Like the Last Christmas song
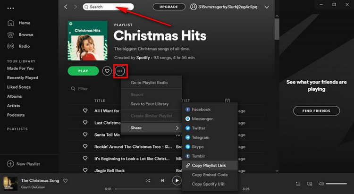Image resolution: width=354 pixels, height=194 pixels. click(x=85, y=123)
